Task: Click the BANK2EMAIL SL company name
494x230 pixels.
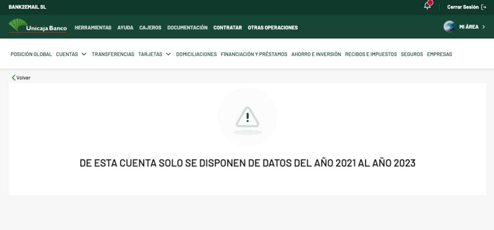Action: click(x=27, y=7)
